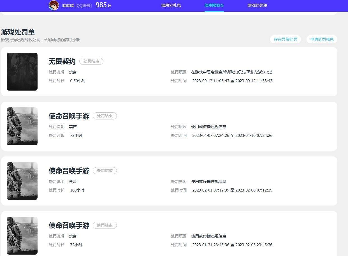Screen dimensions: 348x256
Task: Open 使命召唤手游 thumbnail for the 2023-01-31 penalty
Action: coord(22,236)
